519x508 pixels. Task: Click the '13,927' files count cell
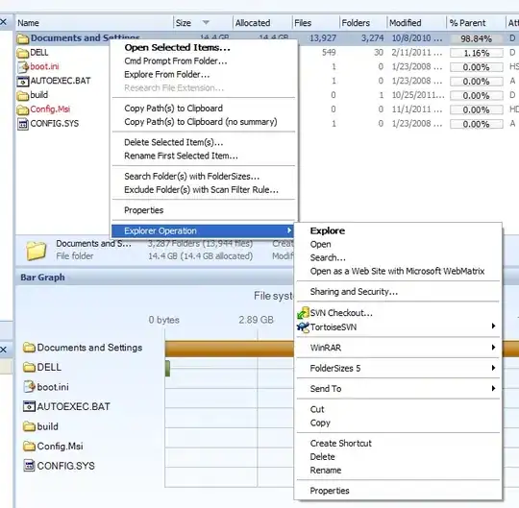323,38
